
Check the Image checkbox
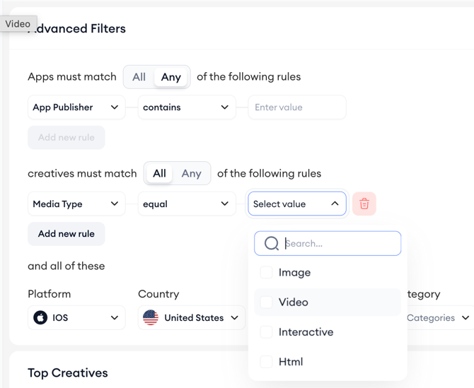(x=266, y=272)
